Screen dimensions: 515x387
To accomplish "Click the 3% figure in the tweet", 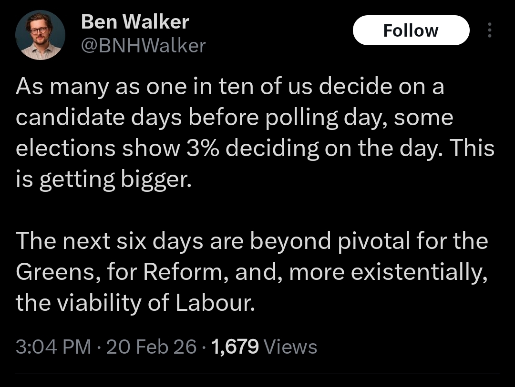I will click(200, 149).
